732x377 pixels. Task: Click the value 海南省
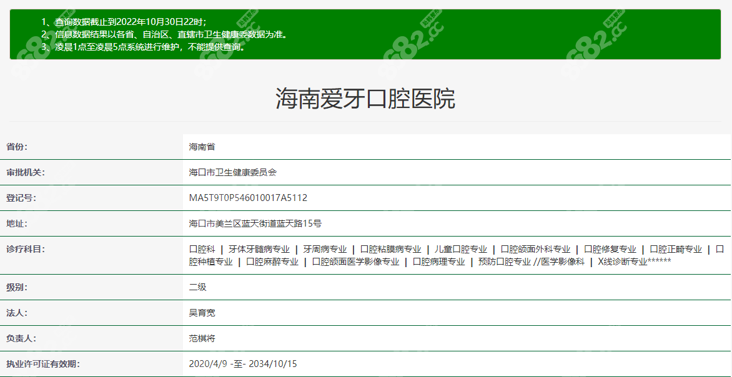click(x=202, y=147)
